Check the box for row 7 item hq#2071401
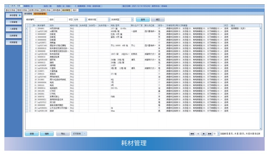269x154 pixels. pyautogui.click(x=30, y=45)
